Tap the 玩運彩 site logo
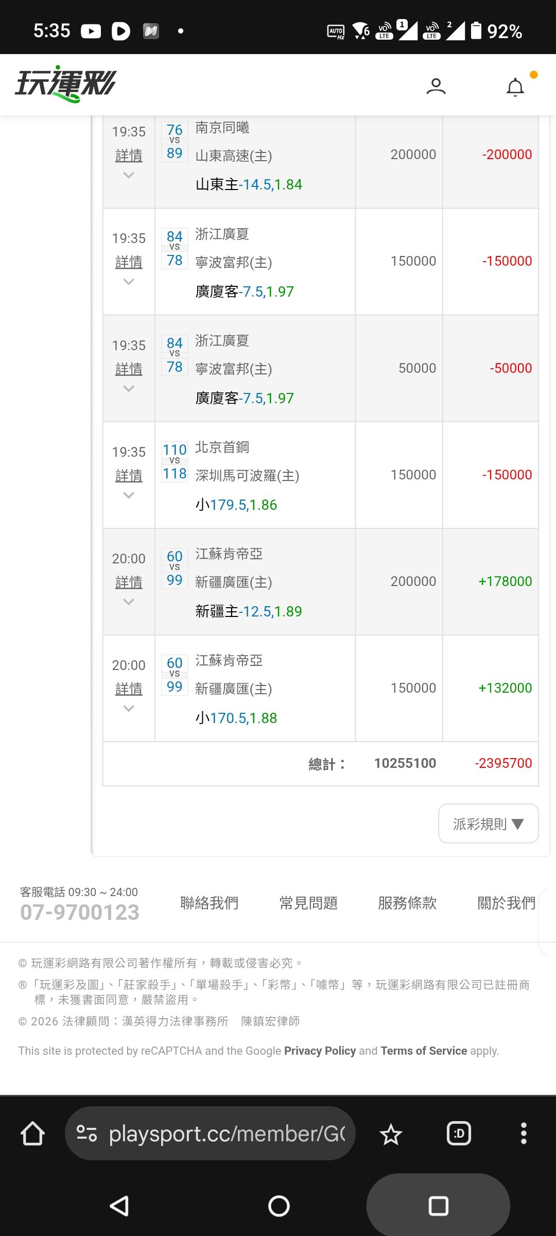This screenshot has height=1236, width=556. pyautogui.click(x=66, y=84)
